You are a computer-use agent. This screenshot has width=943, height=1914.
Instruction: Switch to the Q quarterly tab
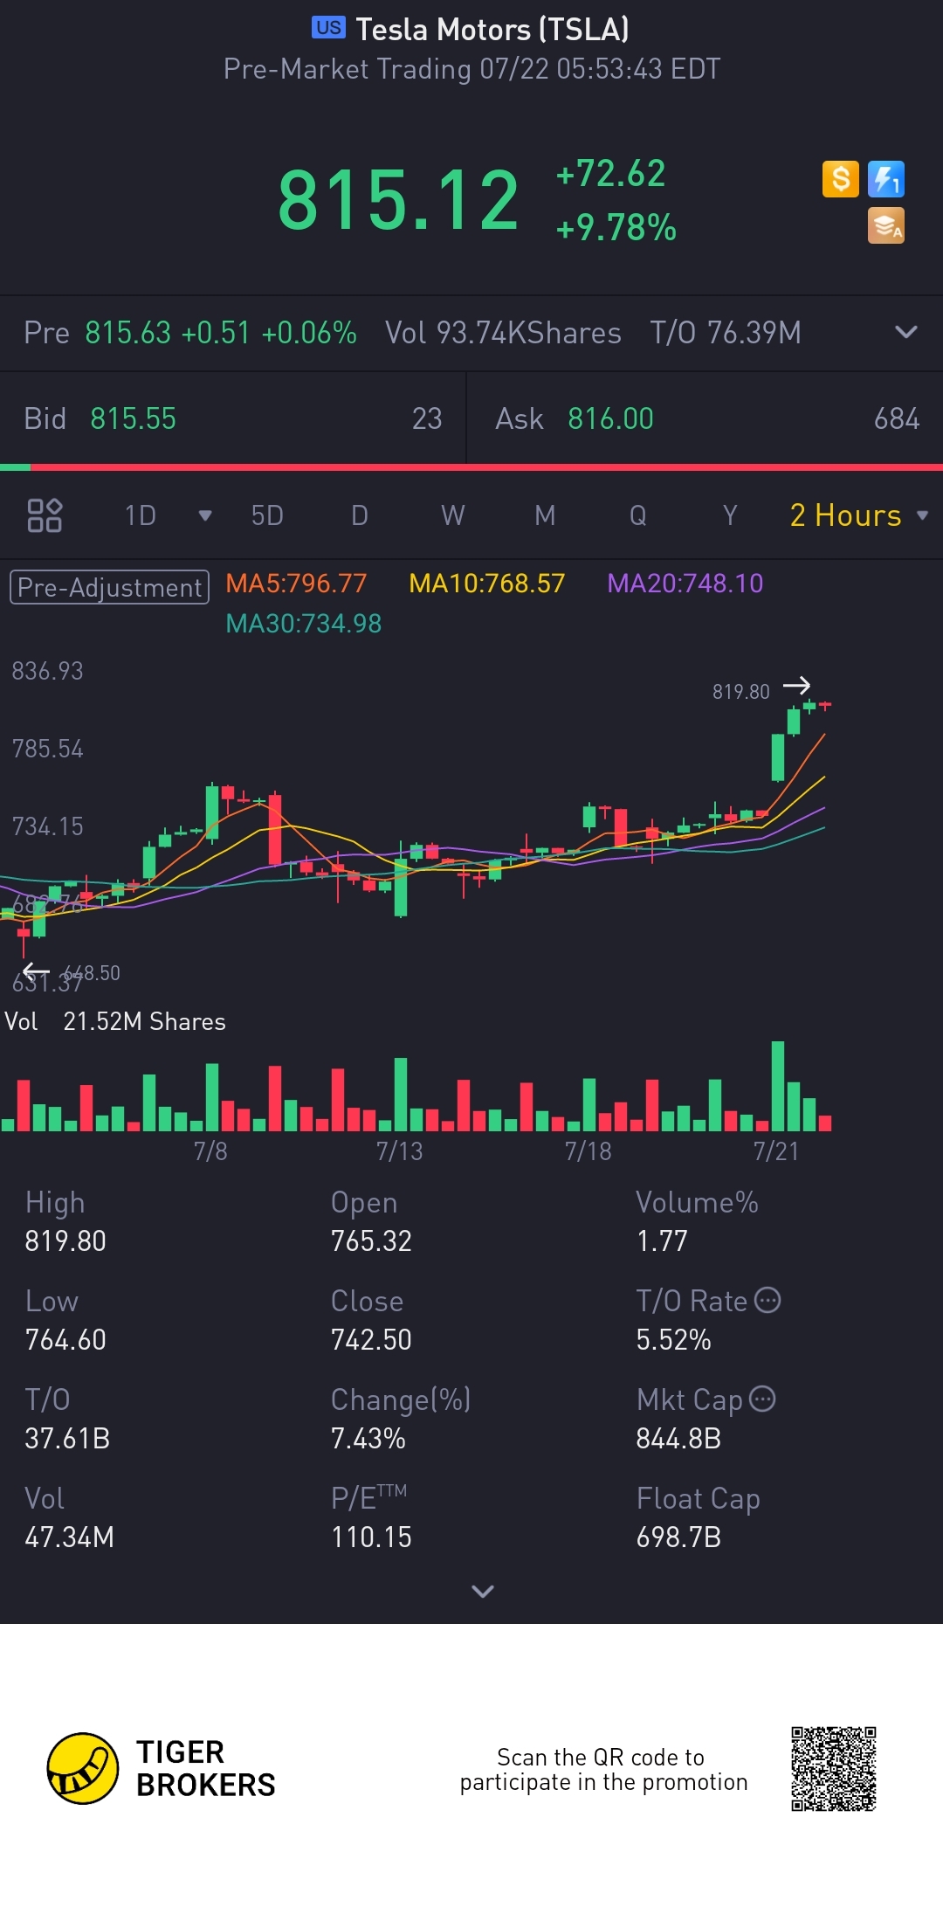pos(638,515)
